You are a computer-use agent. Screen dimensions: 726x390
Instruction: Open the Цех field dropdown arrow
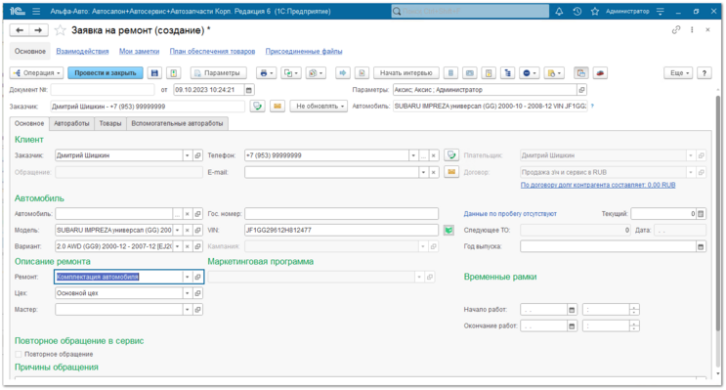[x=187, y=293]
